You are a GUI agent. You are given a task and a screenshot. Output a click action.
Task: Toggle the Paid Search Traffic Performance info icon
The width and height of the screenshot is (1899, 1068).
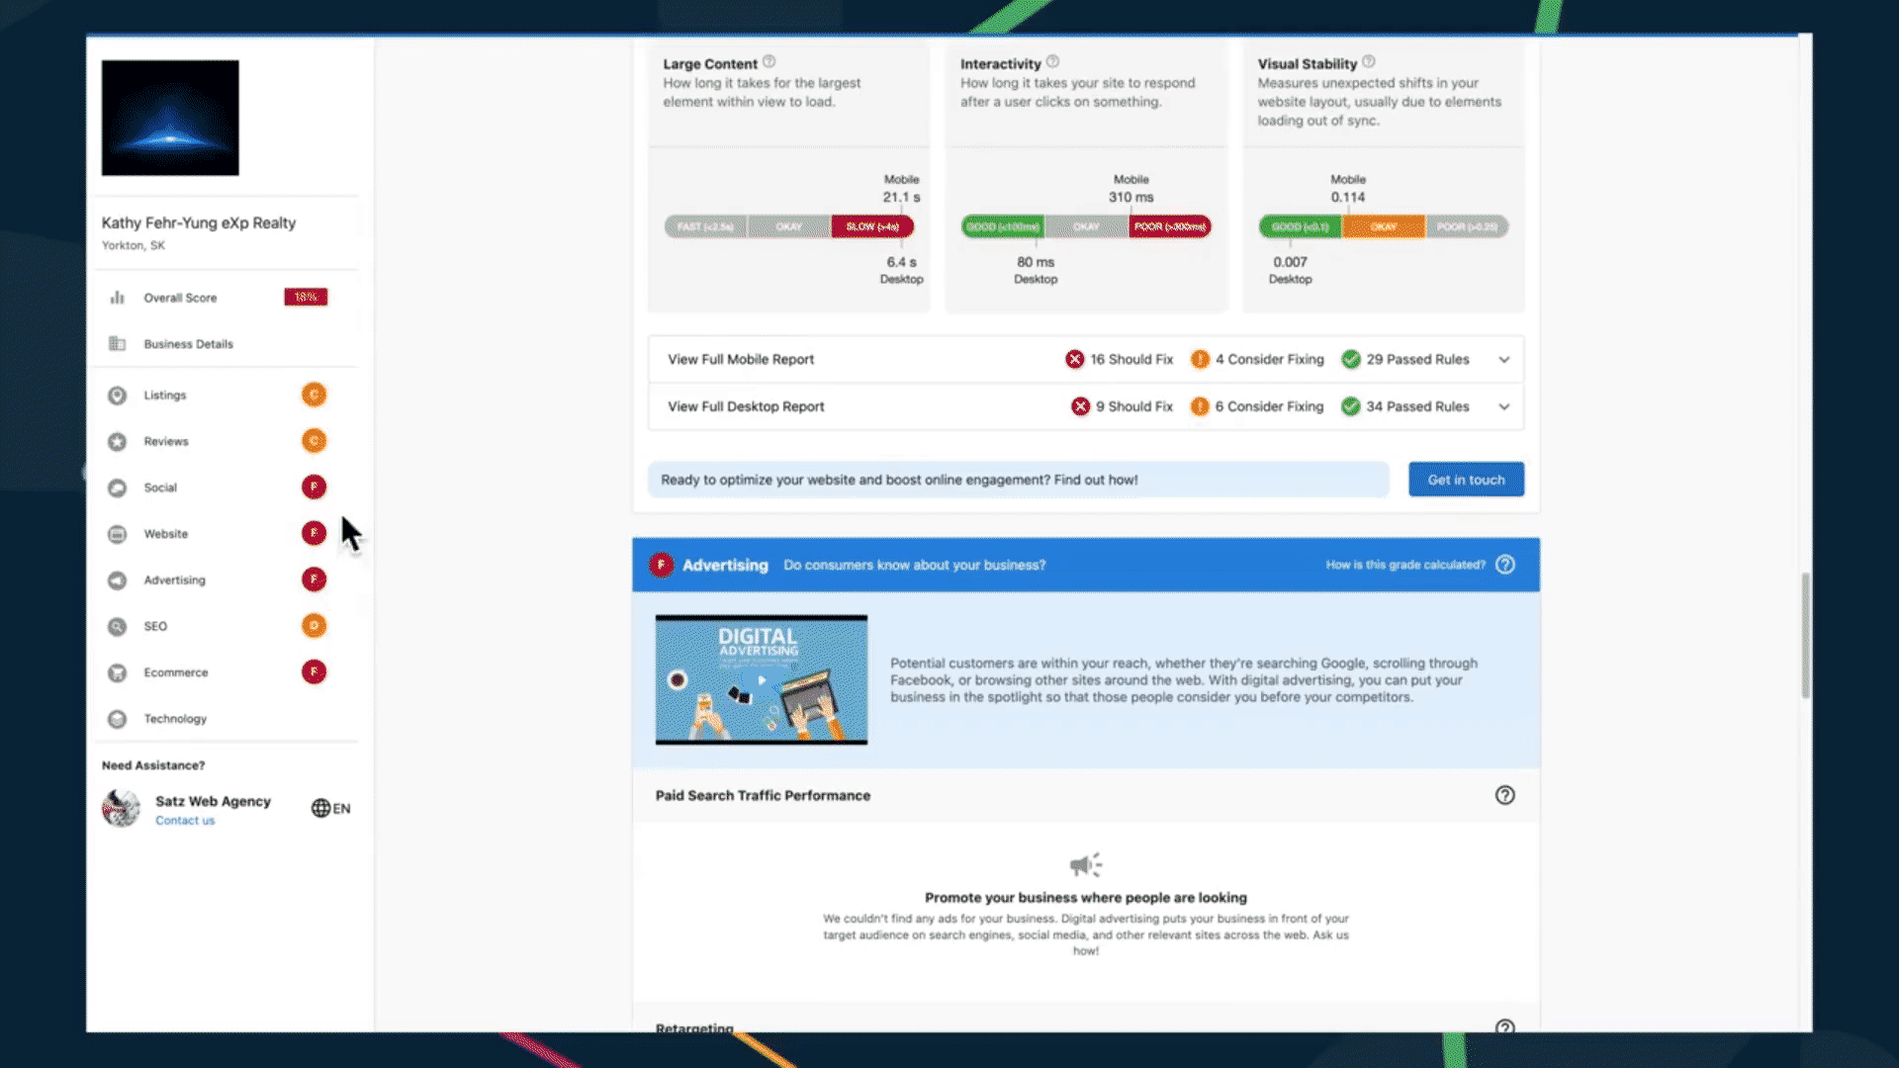[1505, 794]
